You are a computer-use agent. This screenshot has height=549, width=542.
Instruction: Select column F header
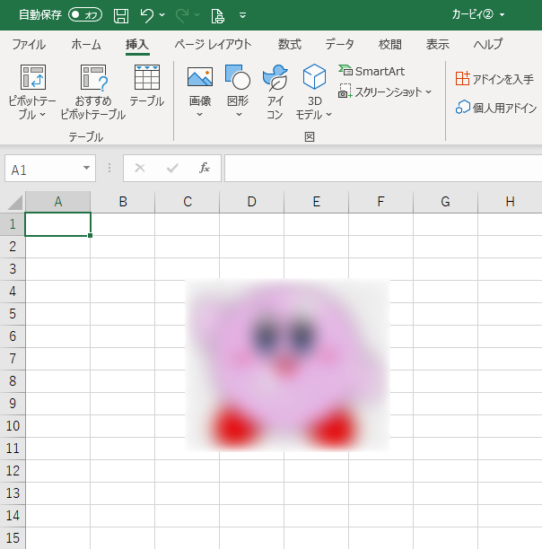point(381,202)
